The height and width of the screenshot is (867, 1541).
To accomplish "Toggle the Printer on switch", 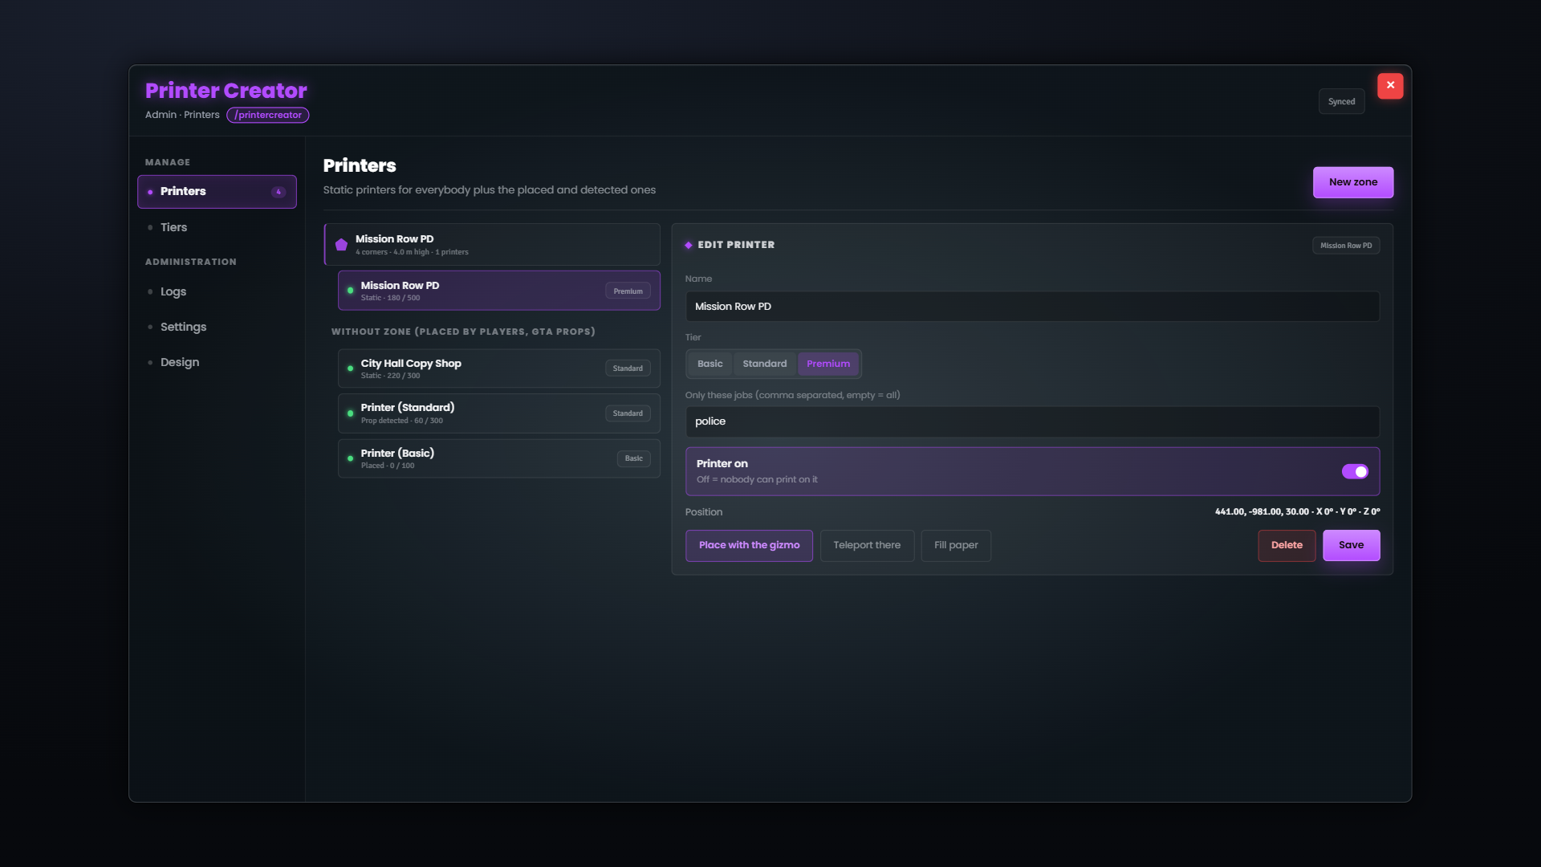I will pos(1355,472).
